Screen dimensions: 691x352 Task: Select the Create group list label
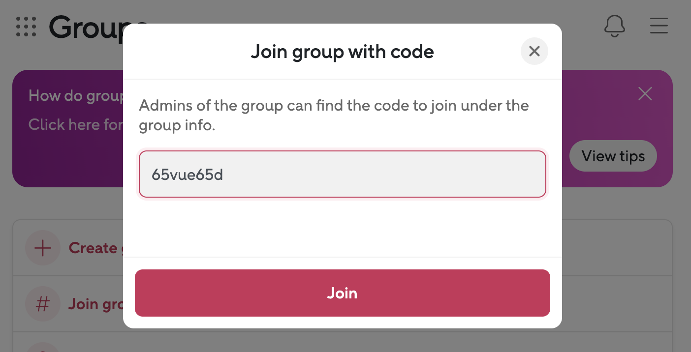coord(94,248)
